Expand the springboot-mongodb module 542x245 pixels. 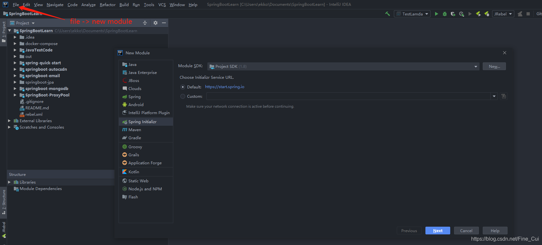(x=15, y=89)
